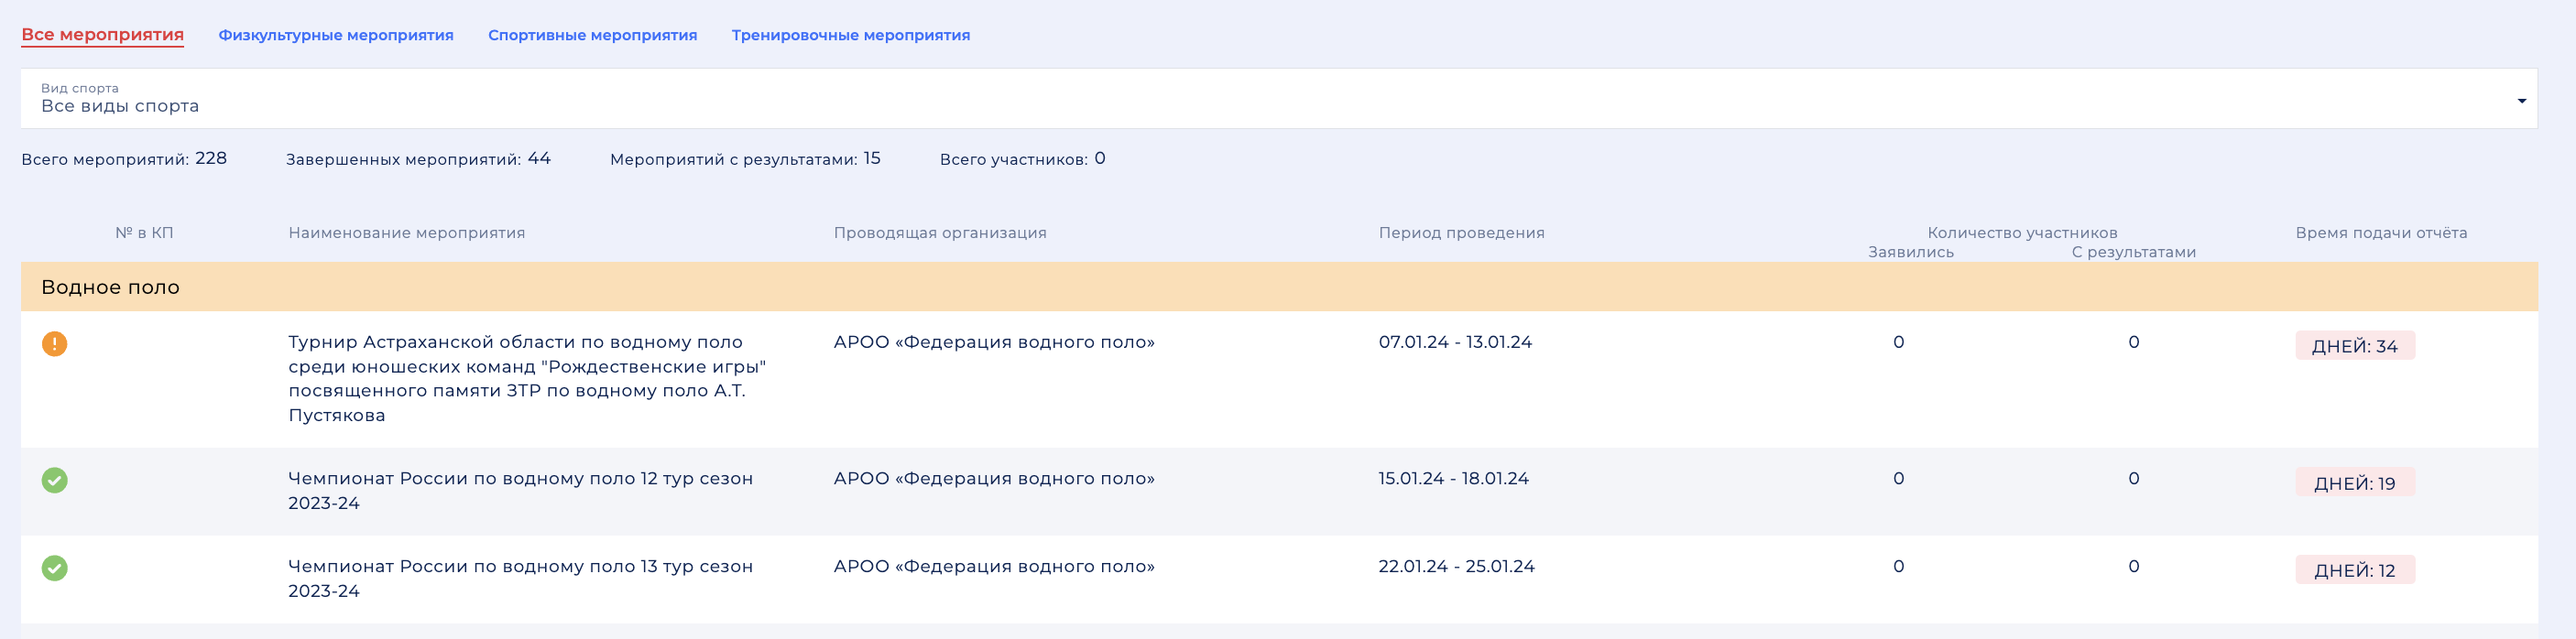Collapse the Водное поло group header
The image size is (2576, 639).
tap(111, 288)
